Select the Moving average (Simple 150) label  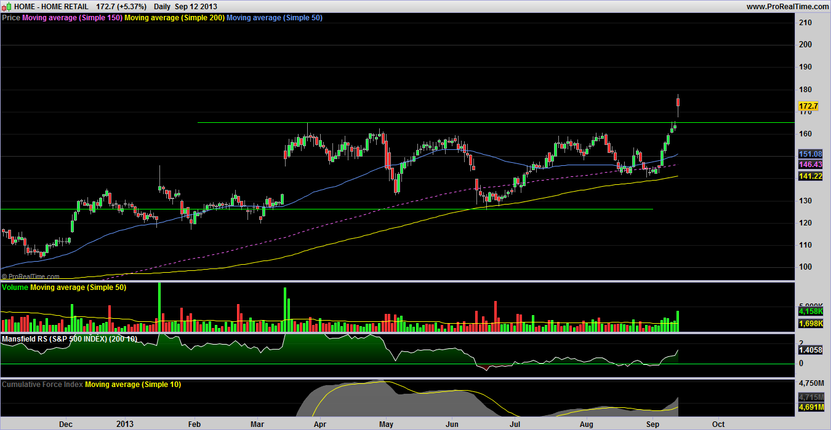[72, 18]
